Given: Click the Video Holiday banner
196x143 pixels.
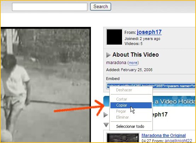Looking at the screenshot, I should (x=174, y=101).
